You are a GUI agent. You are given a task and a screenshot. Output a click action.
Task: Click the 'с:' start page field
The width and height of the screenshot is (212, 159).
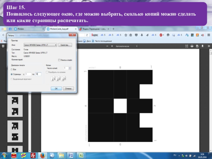click(28, 74)
